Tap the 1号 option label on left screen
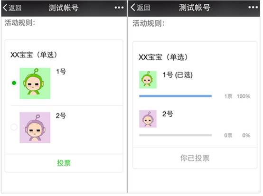The width and height of the screenshot is (263, 196). tap(61, 72)
